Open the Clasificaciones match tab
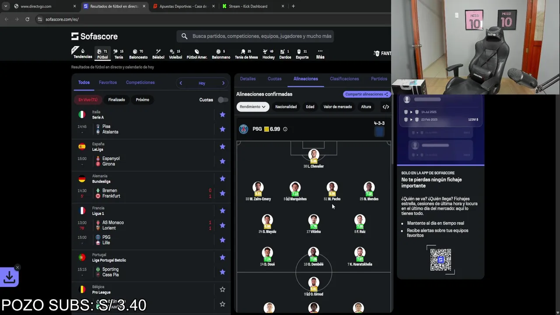Image resolution: width=560 pixels, height=315 pixels. [x=344, y=79]
